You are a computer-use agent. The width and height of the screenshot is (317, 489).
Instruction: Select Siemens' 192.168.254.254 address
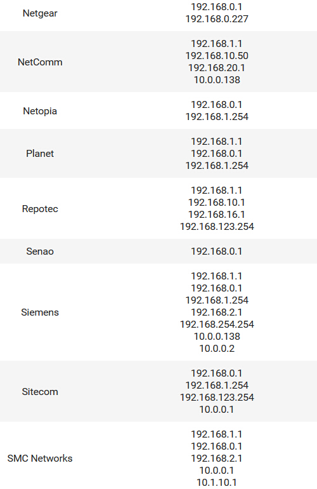(217, 325)
